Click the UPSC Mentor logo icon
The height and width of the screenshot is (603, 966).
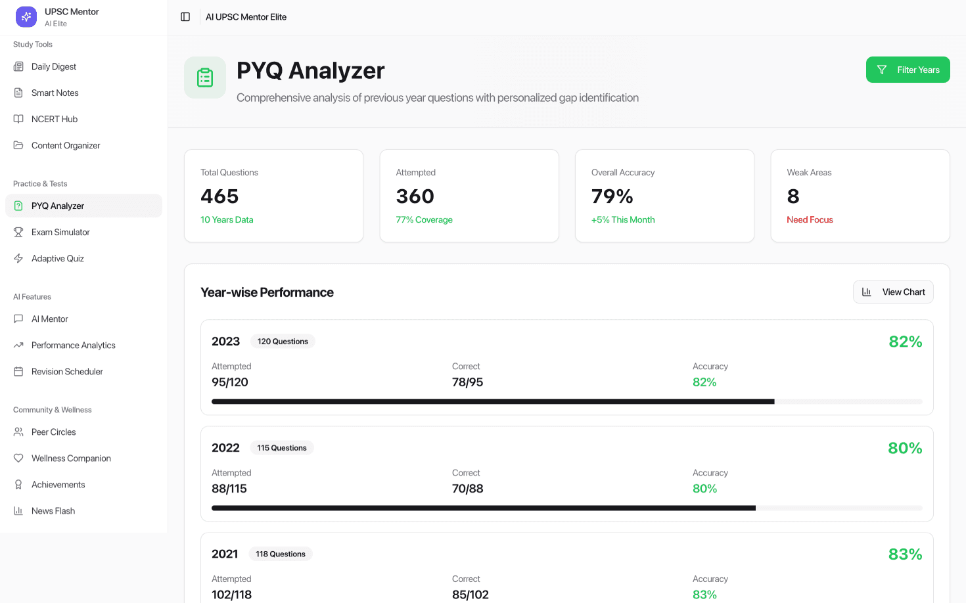click(26, 17)
